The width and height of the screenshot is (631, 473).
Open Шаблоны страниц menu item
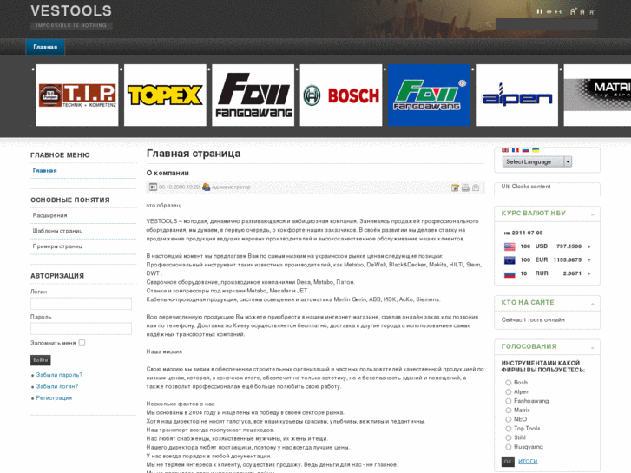pyautogui.click(x=57, y=231)
